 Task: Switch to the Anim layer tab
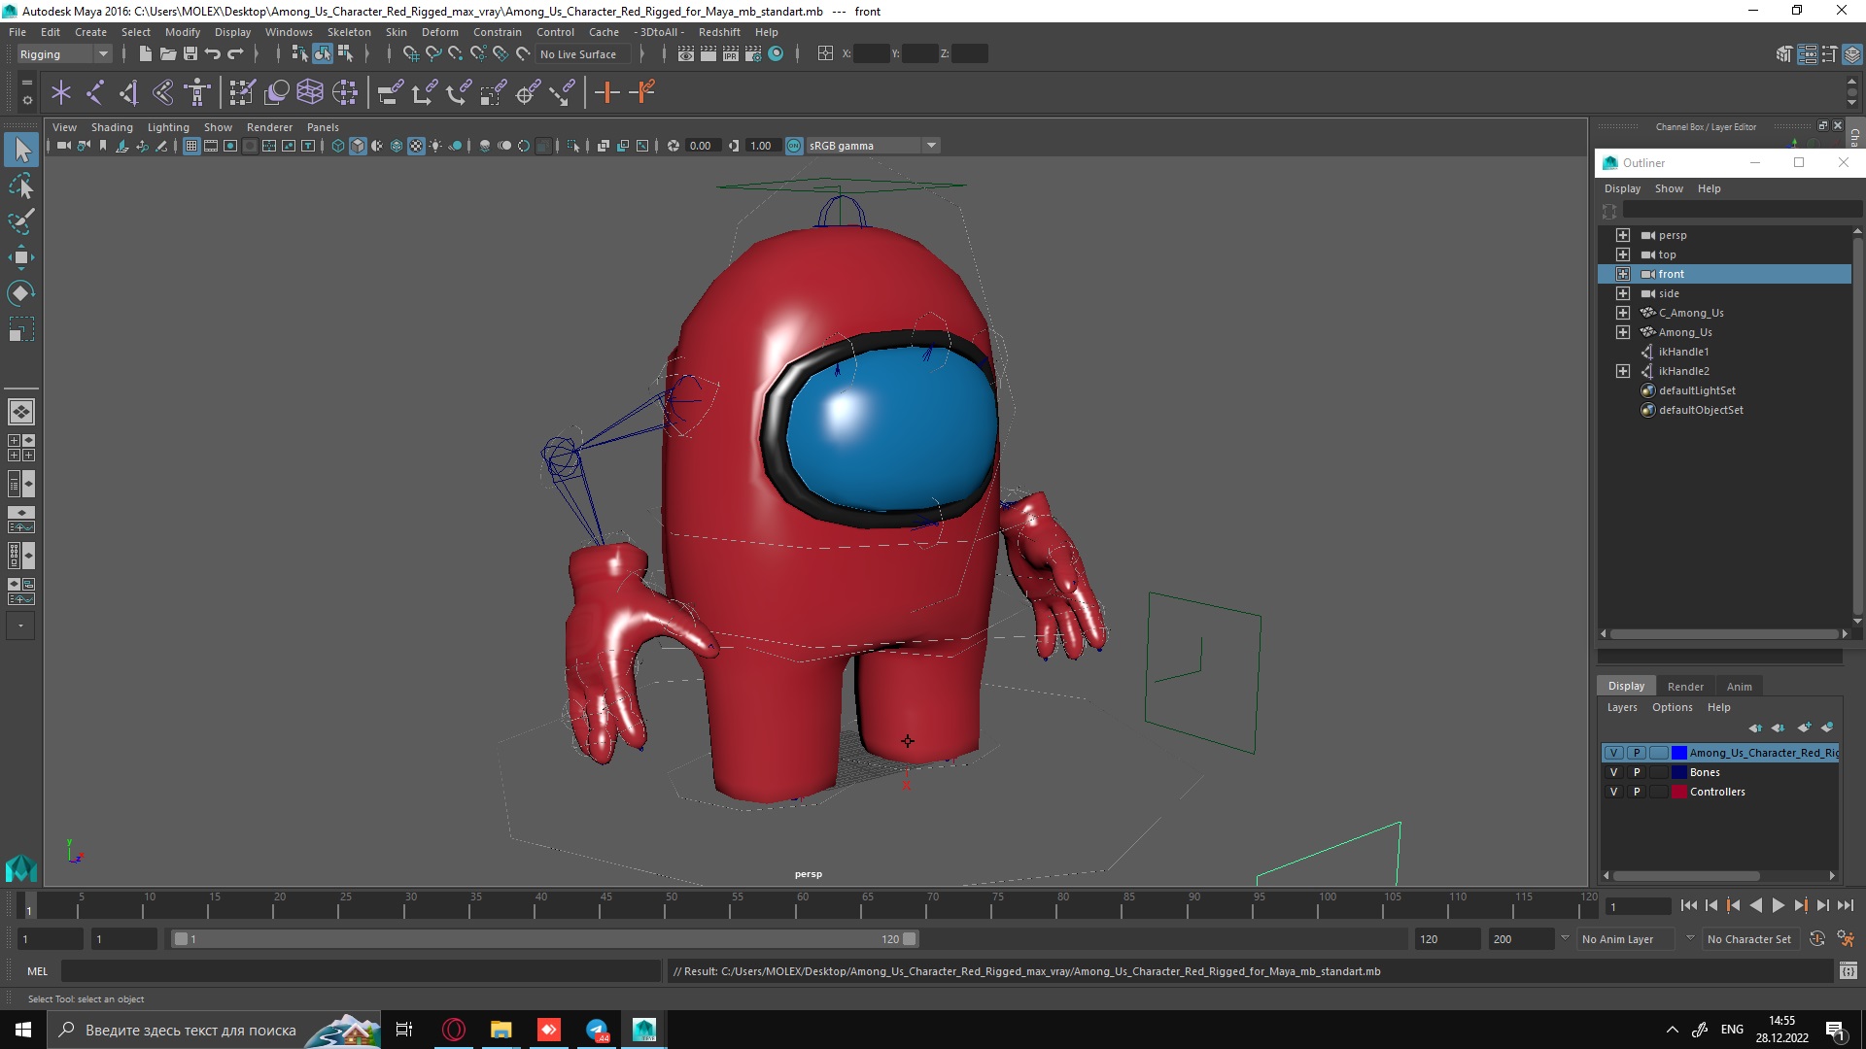click(1739, 687)
